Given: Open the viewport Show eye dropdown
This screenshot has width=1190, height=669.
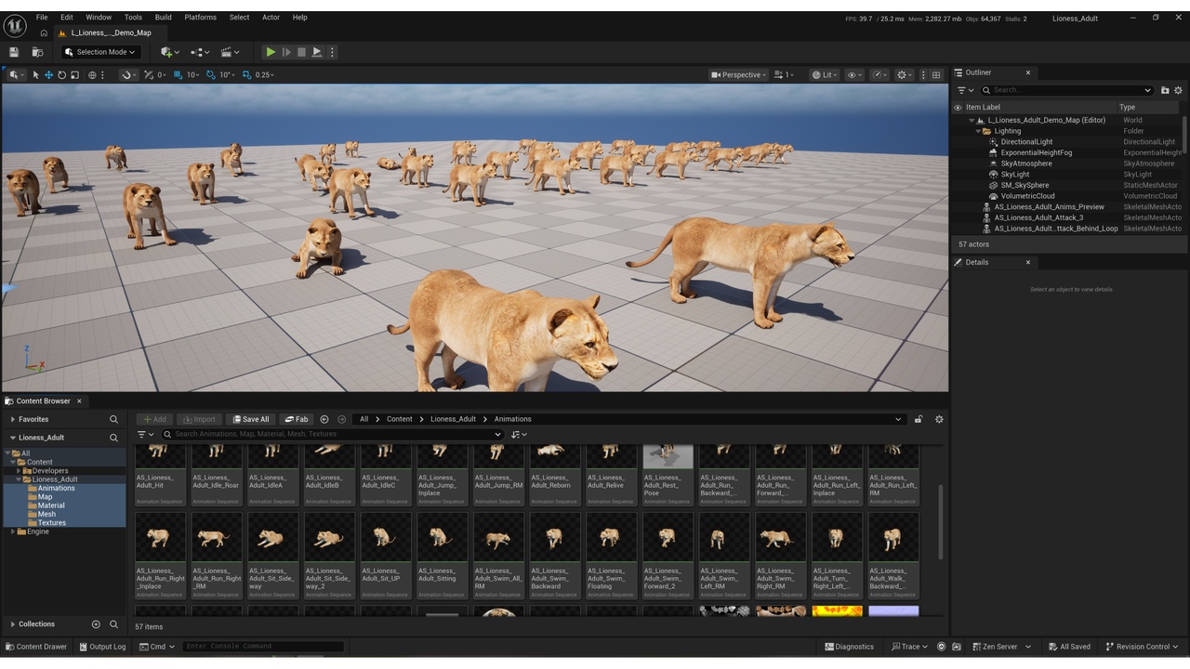Looking at the screenshot, I should click(x=853, y=74).
